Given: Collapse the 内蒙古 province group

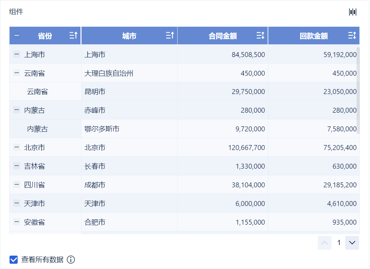Looking at the screenshot, I should pos(17,110).
